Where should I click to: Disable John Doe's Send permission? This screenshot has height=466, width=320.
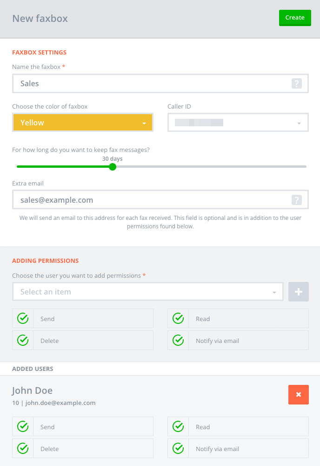tap(23, 427)
